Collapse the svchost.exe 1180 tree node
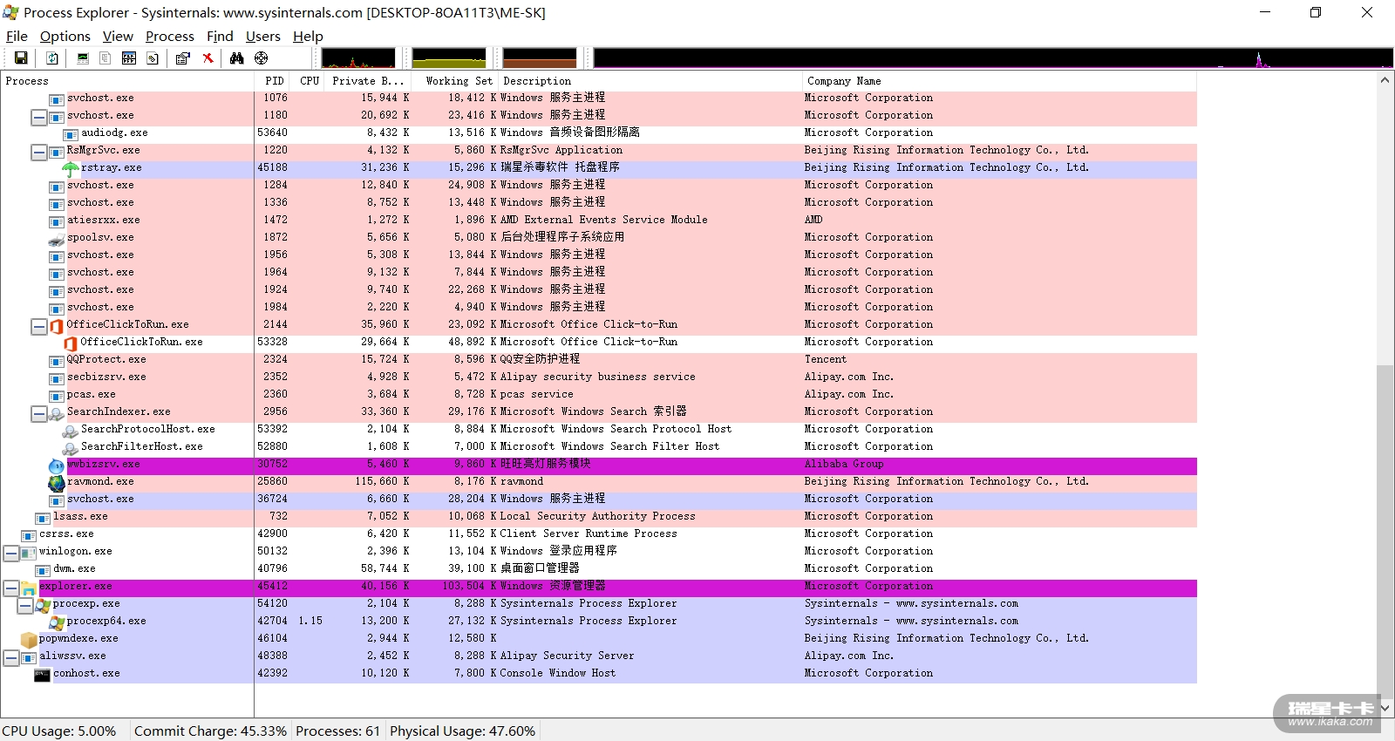 pyautogui.click(x=39, y=116)
